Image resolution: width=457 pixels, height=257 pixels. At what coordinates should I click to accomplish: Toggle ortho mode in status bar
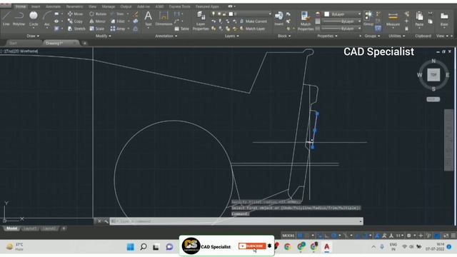[327, 236]
